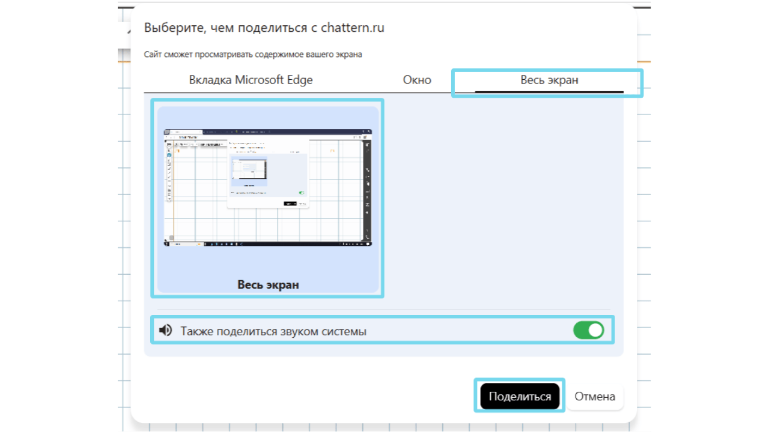The width and height of the screenshot is (769, 432).
Task: Switch to the Вкладка Microsoft Edge tab
Action: click(251, 80)
